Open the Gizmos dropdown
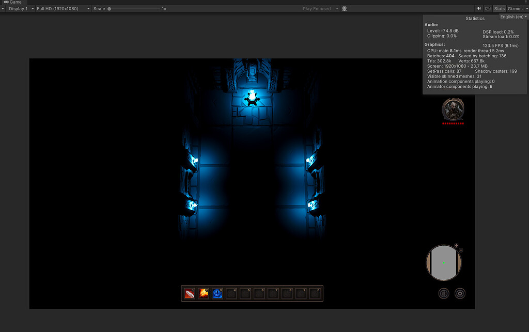 click(515, 8)
